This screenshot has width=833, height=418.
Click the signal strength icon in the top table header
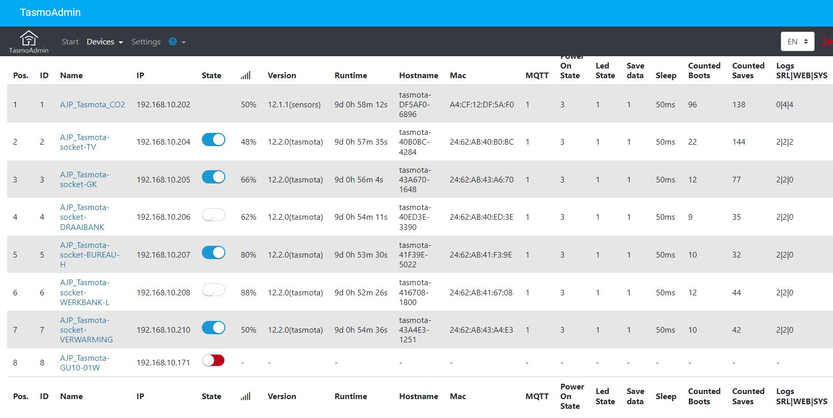pos(246,75)
